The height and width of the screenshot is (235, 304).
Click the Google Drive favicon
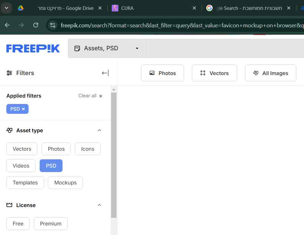coord(21,8)
